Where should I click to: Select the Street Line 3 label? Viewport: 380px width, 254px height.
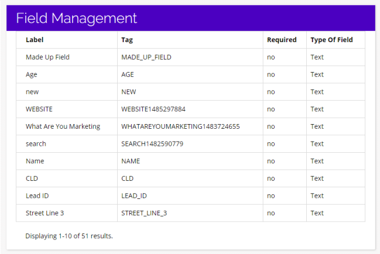click(45, 213)
